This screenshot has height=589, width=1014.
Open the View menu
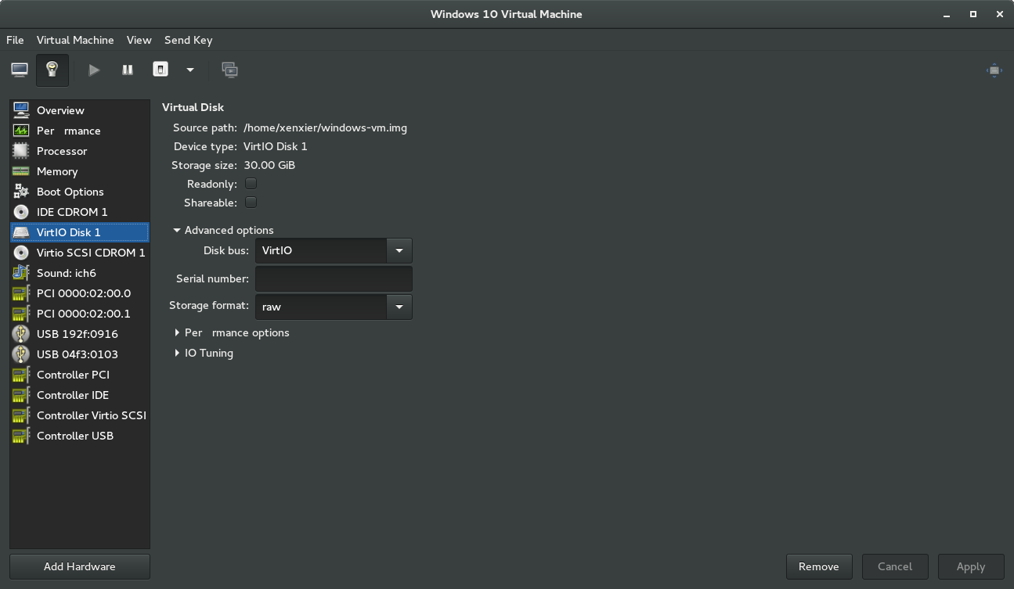tap(139, 40)
